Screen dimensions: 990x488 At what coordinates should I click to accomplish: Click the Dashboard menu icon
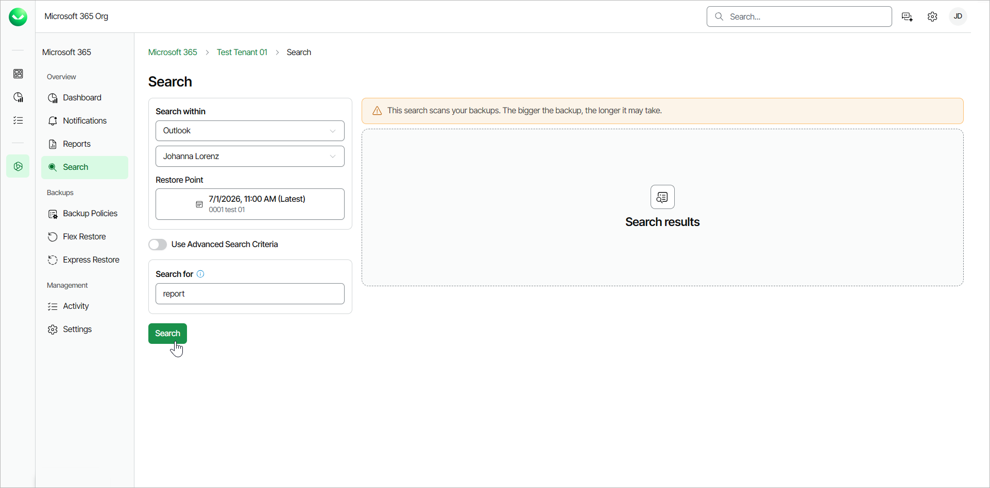(53, 98)
